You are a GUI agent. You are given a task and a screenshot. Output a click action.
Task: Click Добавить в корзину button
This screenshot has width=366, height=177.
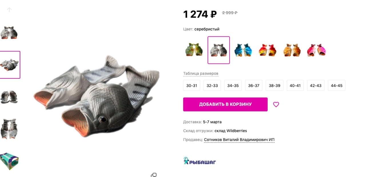pos(225,104)
